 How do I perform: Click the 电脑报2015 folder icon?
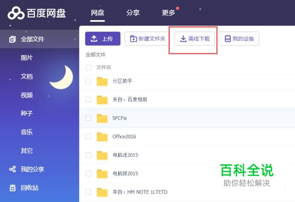tap(102, 174)
